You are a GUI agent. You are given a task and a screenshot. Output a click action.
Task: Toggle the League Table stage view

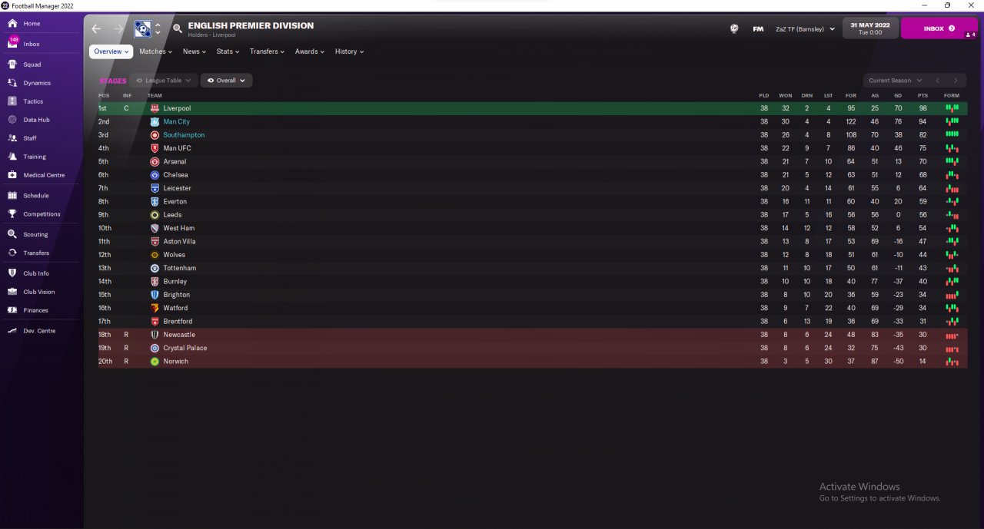pos(163,81)
